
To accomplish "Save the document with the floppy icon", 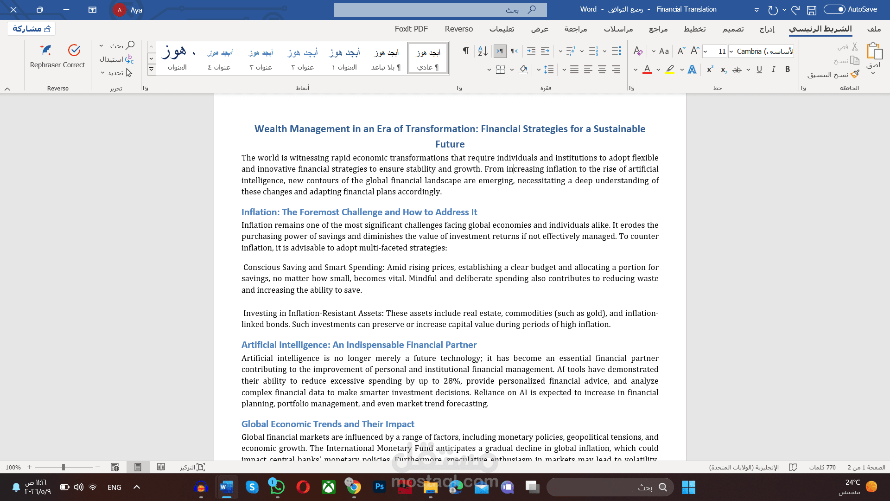I will pyautogui.click(x=811, y=10).
